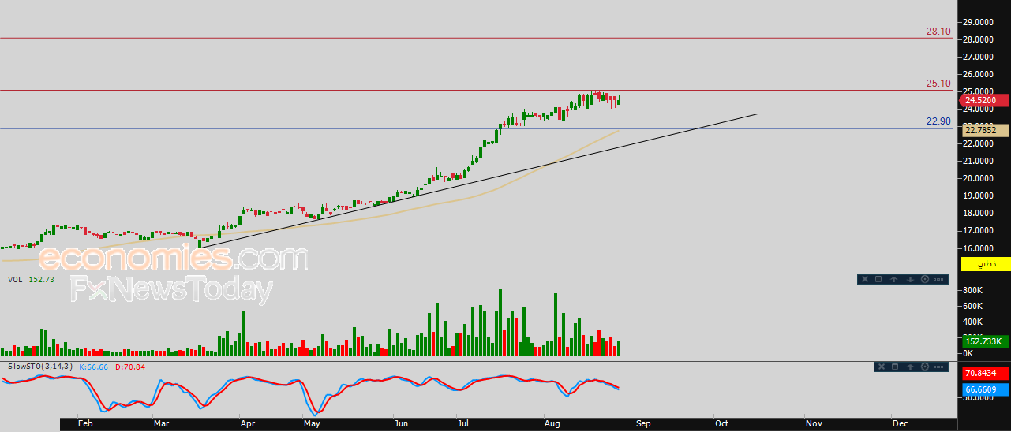
Task: Select the current price tag 24.5200
Action: pos(985,100)
